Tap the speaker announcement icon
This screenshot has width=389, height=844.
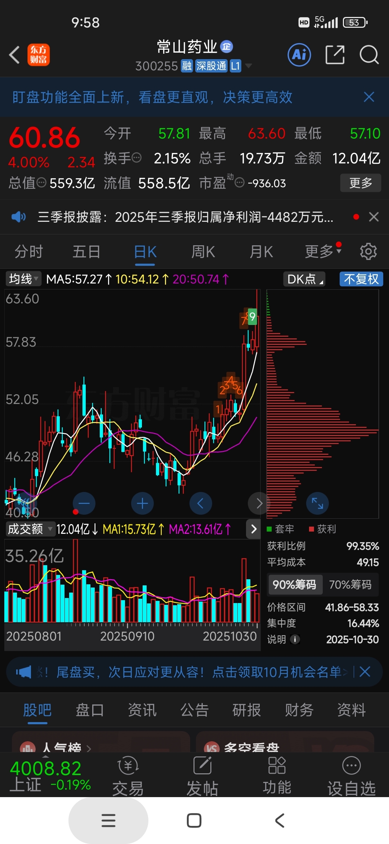[18, 217]
